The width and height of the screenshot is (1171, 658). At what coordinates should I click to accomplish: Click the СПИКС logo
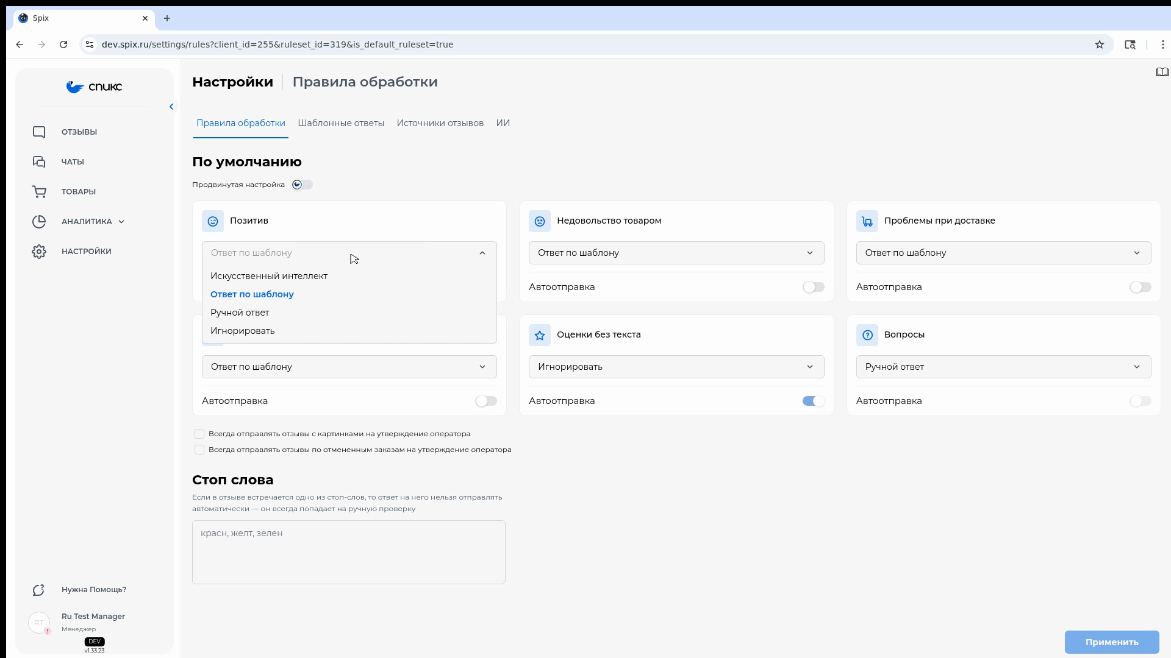(x=94, y=87)
